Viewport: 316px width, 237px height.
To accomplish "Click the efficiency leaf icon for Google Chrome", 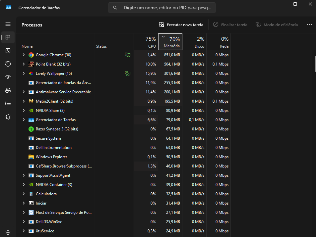I will coord(128,55).
